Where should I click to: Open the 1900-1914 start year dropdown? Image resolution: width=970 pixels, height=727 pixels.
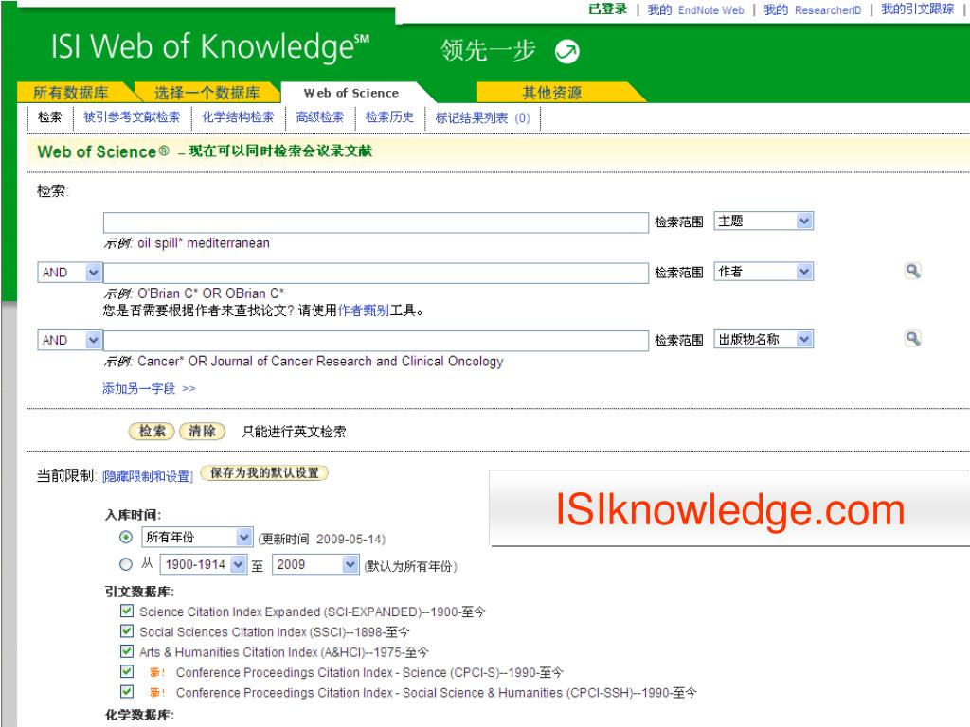(x=204, y=564)
